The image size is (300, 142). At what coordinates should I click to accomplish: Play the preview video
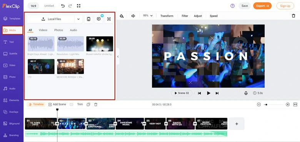[x=208, y=93]
